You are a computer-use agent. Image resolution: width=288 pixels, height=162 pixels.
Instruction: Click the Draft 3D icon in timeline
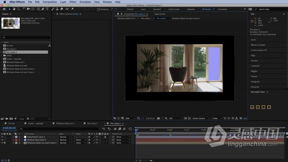(109, 129)
